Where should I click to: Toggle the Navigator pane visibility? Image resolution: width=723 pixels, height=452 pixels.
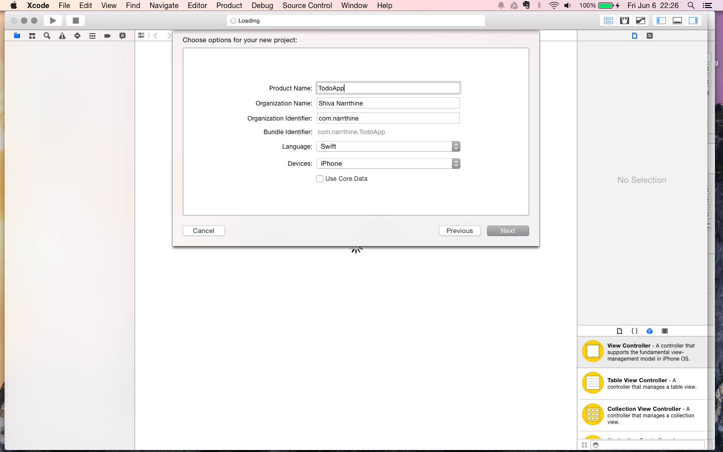coord(661,21)
